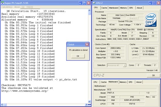The width and height of the screenshot is (161, 107).
Task: Click the Core Voltage value '1.184 V'
Action: click(x=138, y=24)
